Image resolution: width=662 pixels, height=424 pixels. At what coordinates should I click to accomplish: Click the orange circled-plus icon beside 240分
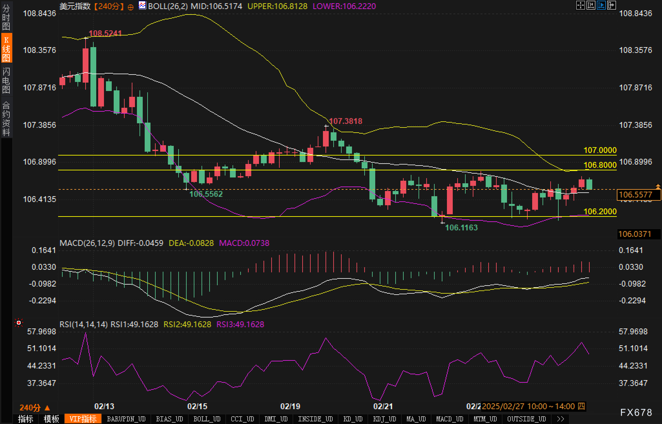[x=130, y=7]
